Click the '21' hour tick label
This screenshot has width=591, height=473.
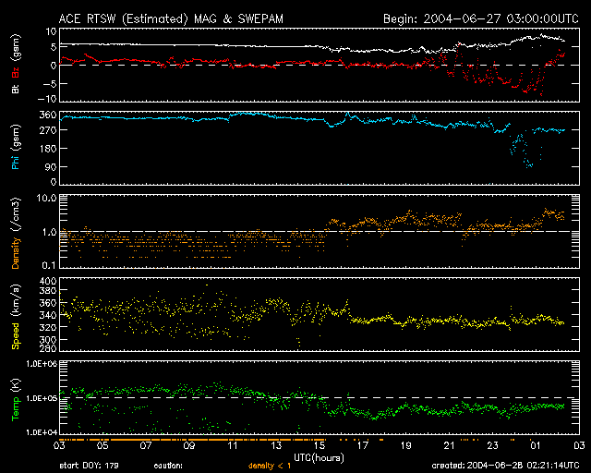point(450,446)
